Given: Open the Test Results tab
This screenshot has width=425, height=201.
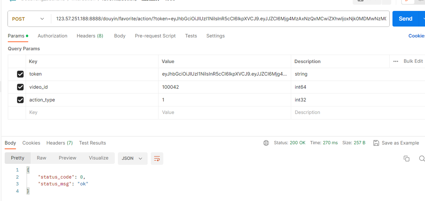Looking at the screenshot, I should [92, 143].
